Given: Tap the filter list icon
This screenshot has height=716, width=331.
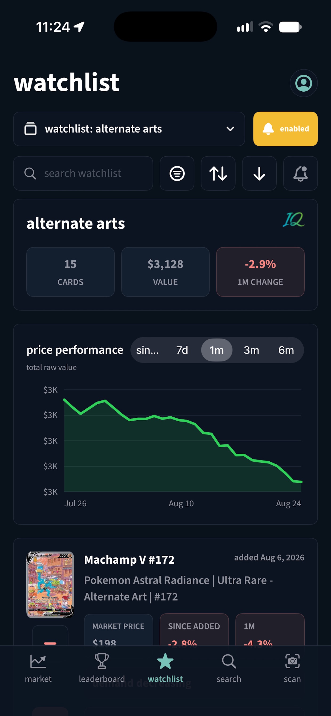Looking at the screenshot, I should click(177, 173).
